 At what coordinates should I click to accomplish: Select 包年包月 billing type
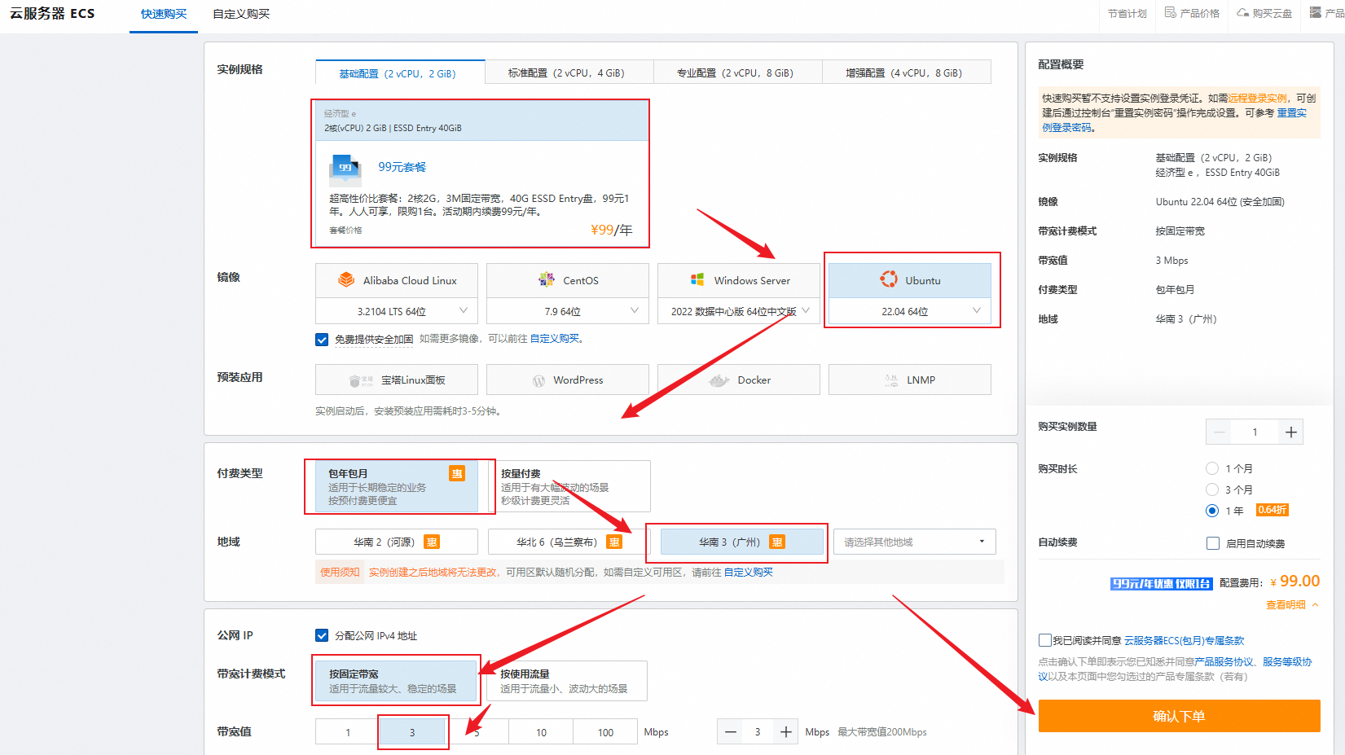tap(397, 486)
